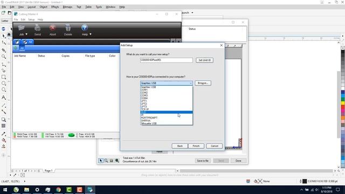Click the zoom-to-fit icon in preview toolbar
The image size is (345, 194).
coord(117,161)
